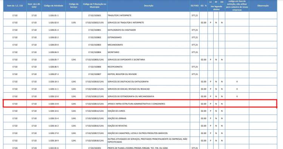The height and width of the screenshot is (149, 283).
Task: Click activity code 1.028.04-9
Action: (x=54, y=52)
